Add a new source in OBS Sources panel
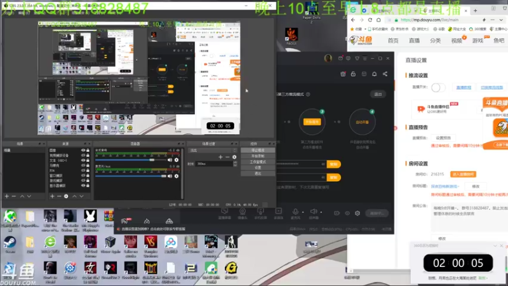This screenshot has width=508, height=286. (52, 196)
